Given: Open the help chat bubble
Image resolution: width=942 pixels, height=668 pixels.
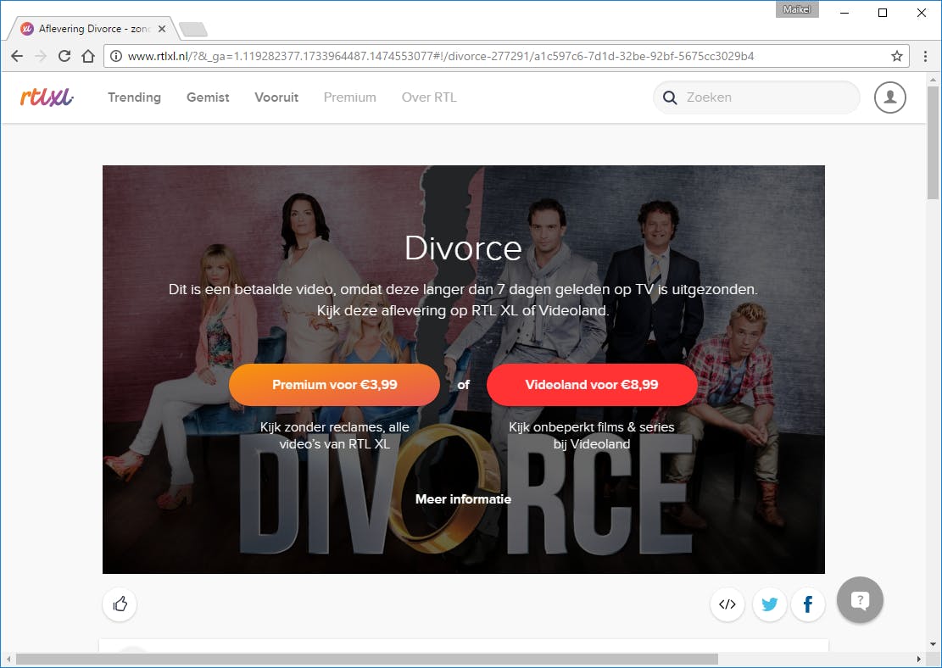Looking at the screenshot, I should point(860,599).
